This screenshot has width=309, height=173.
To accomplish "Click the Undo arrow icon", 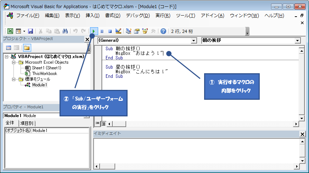I will (x=75, y=31).
